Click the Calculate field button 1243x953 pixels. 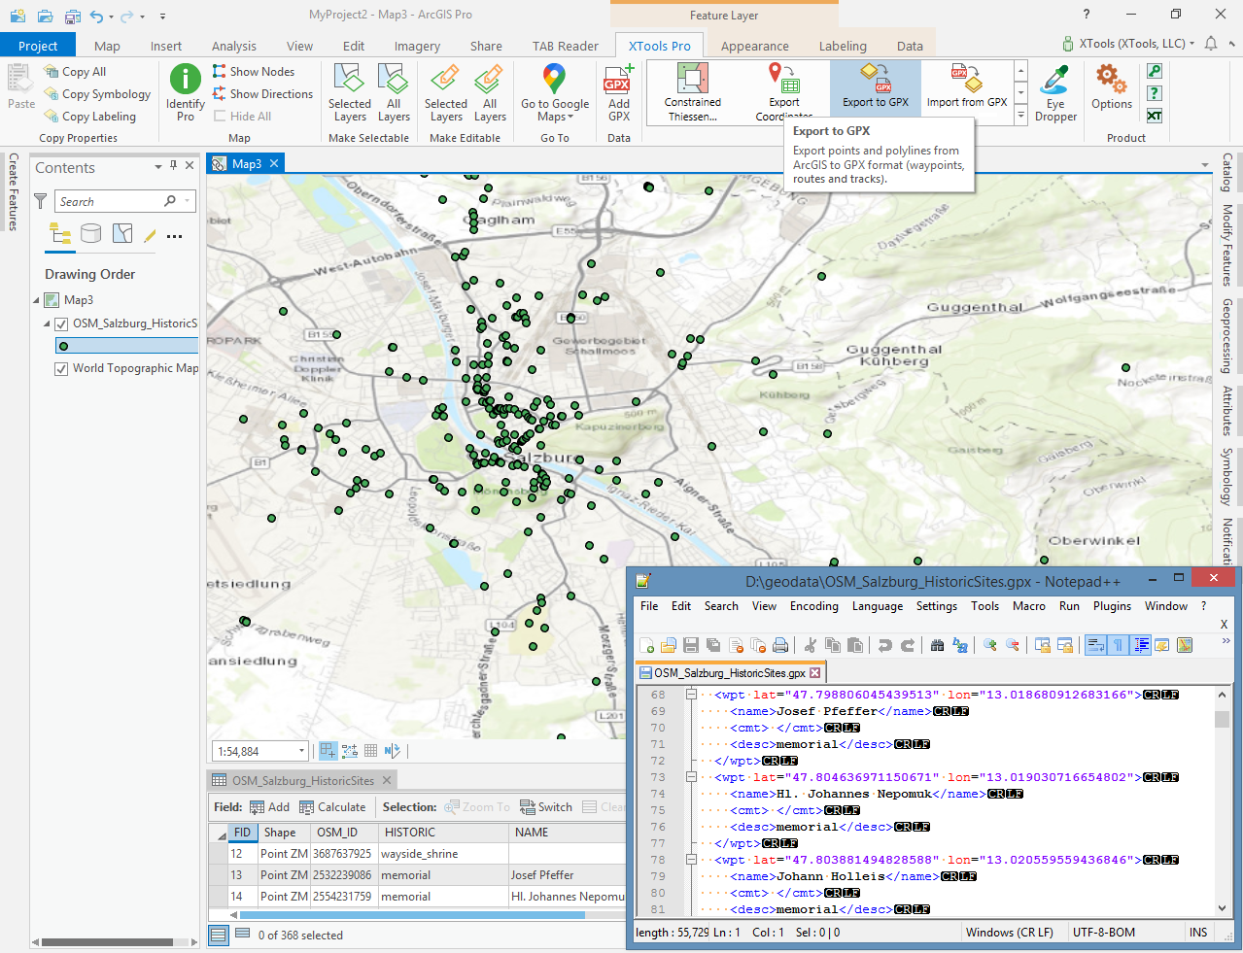(x=332, y=807)
